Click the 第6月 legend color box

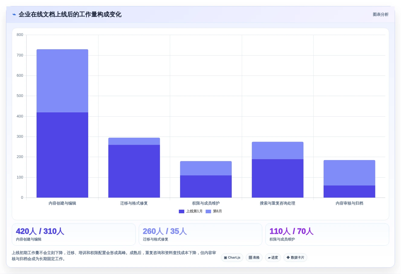pos(209,211)
